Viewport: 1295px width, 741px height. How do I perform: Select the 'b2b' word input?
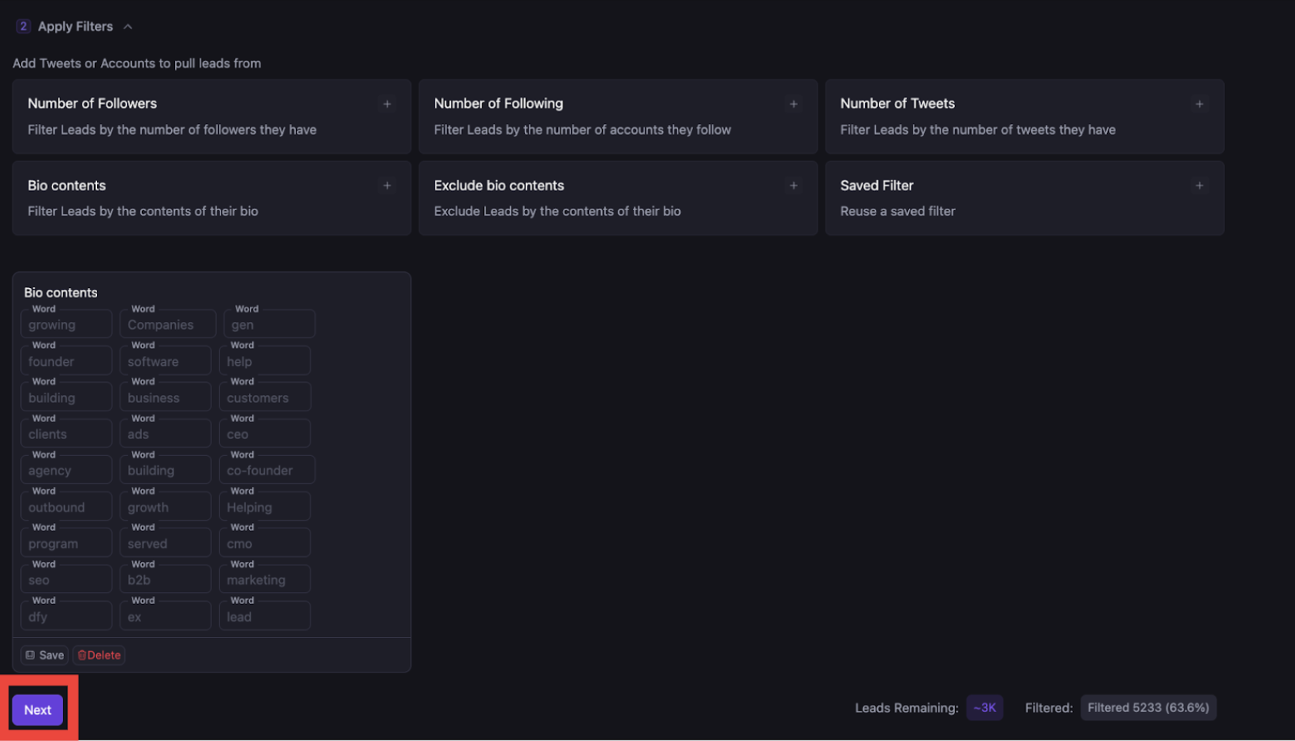tap(165, 580)
